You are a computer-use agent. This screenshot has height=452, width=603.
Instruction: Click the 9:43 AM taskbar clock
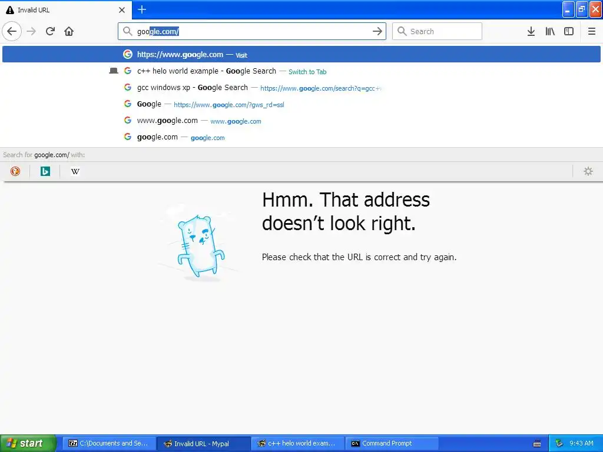[581, 443]
